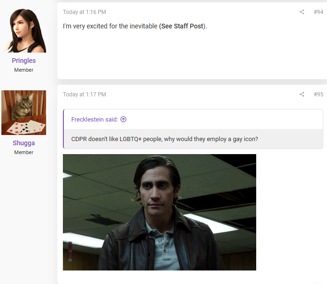This screenshot has width=327, height=284.
Task: Click the quoted text 'CDPR doesn't like LGBTQ+ people'
Action: click(117, 139)
